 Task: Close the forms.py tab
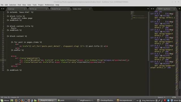pos(46,9)
